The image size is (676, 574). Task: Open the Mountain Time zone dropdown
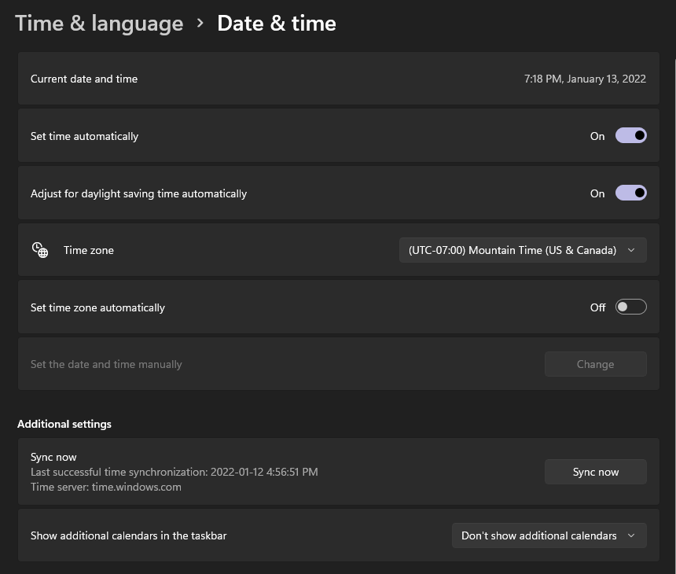pos(523,250)
